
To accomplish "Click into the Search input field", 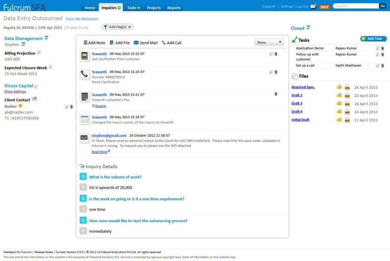I will pos(355,6).
